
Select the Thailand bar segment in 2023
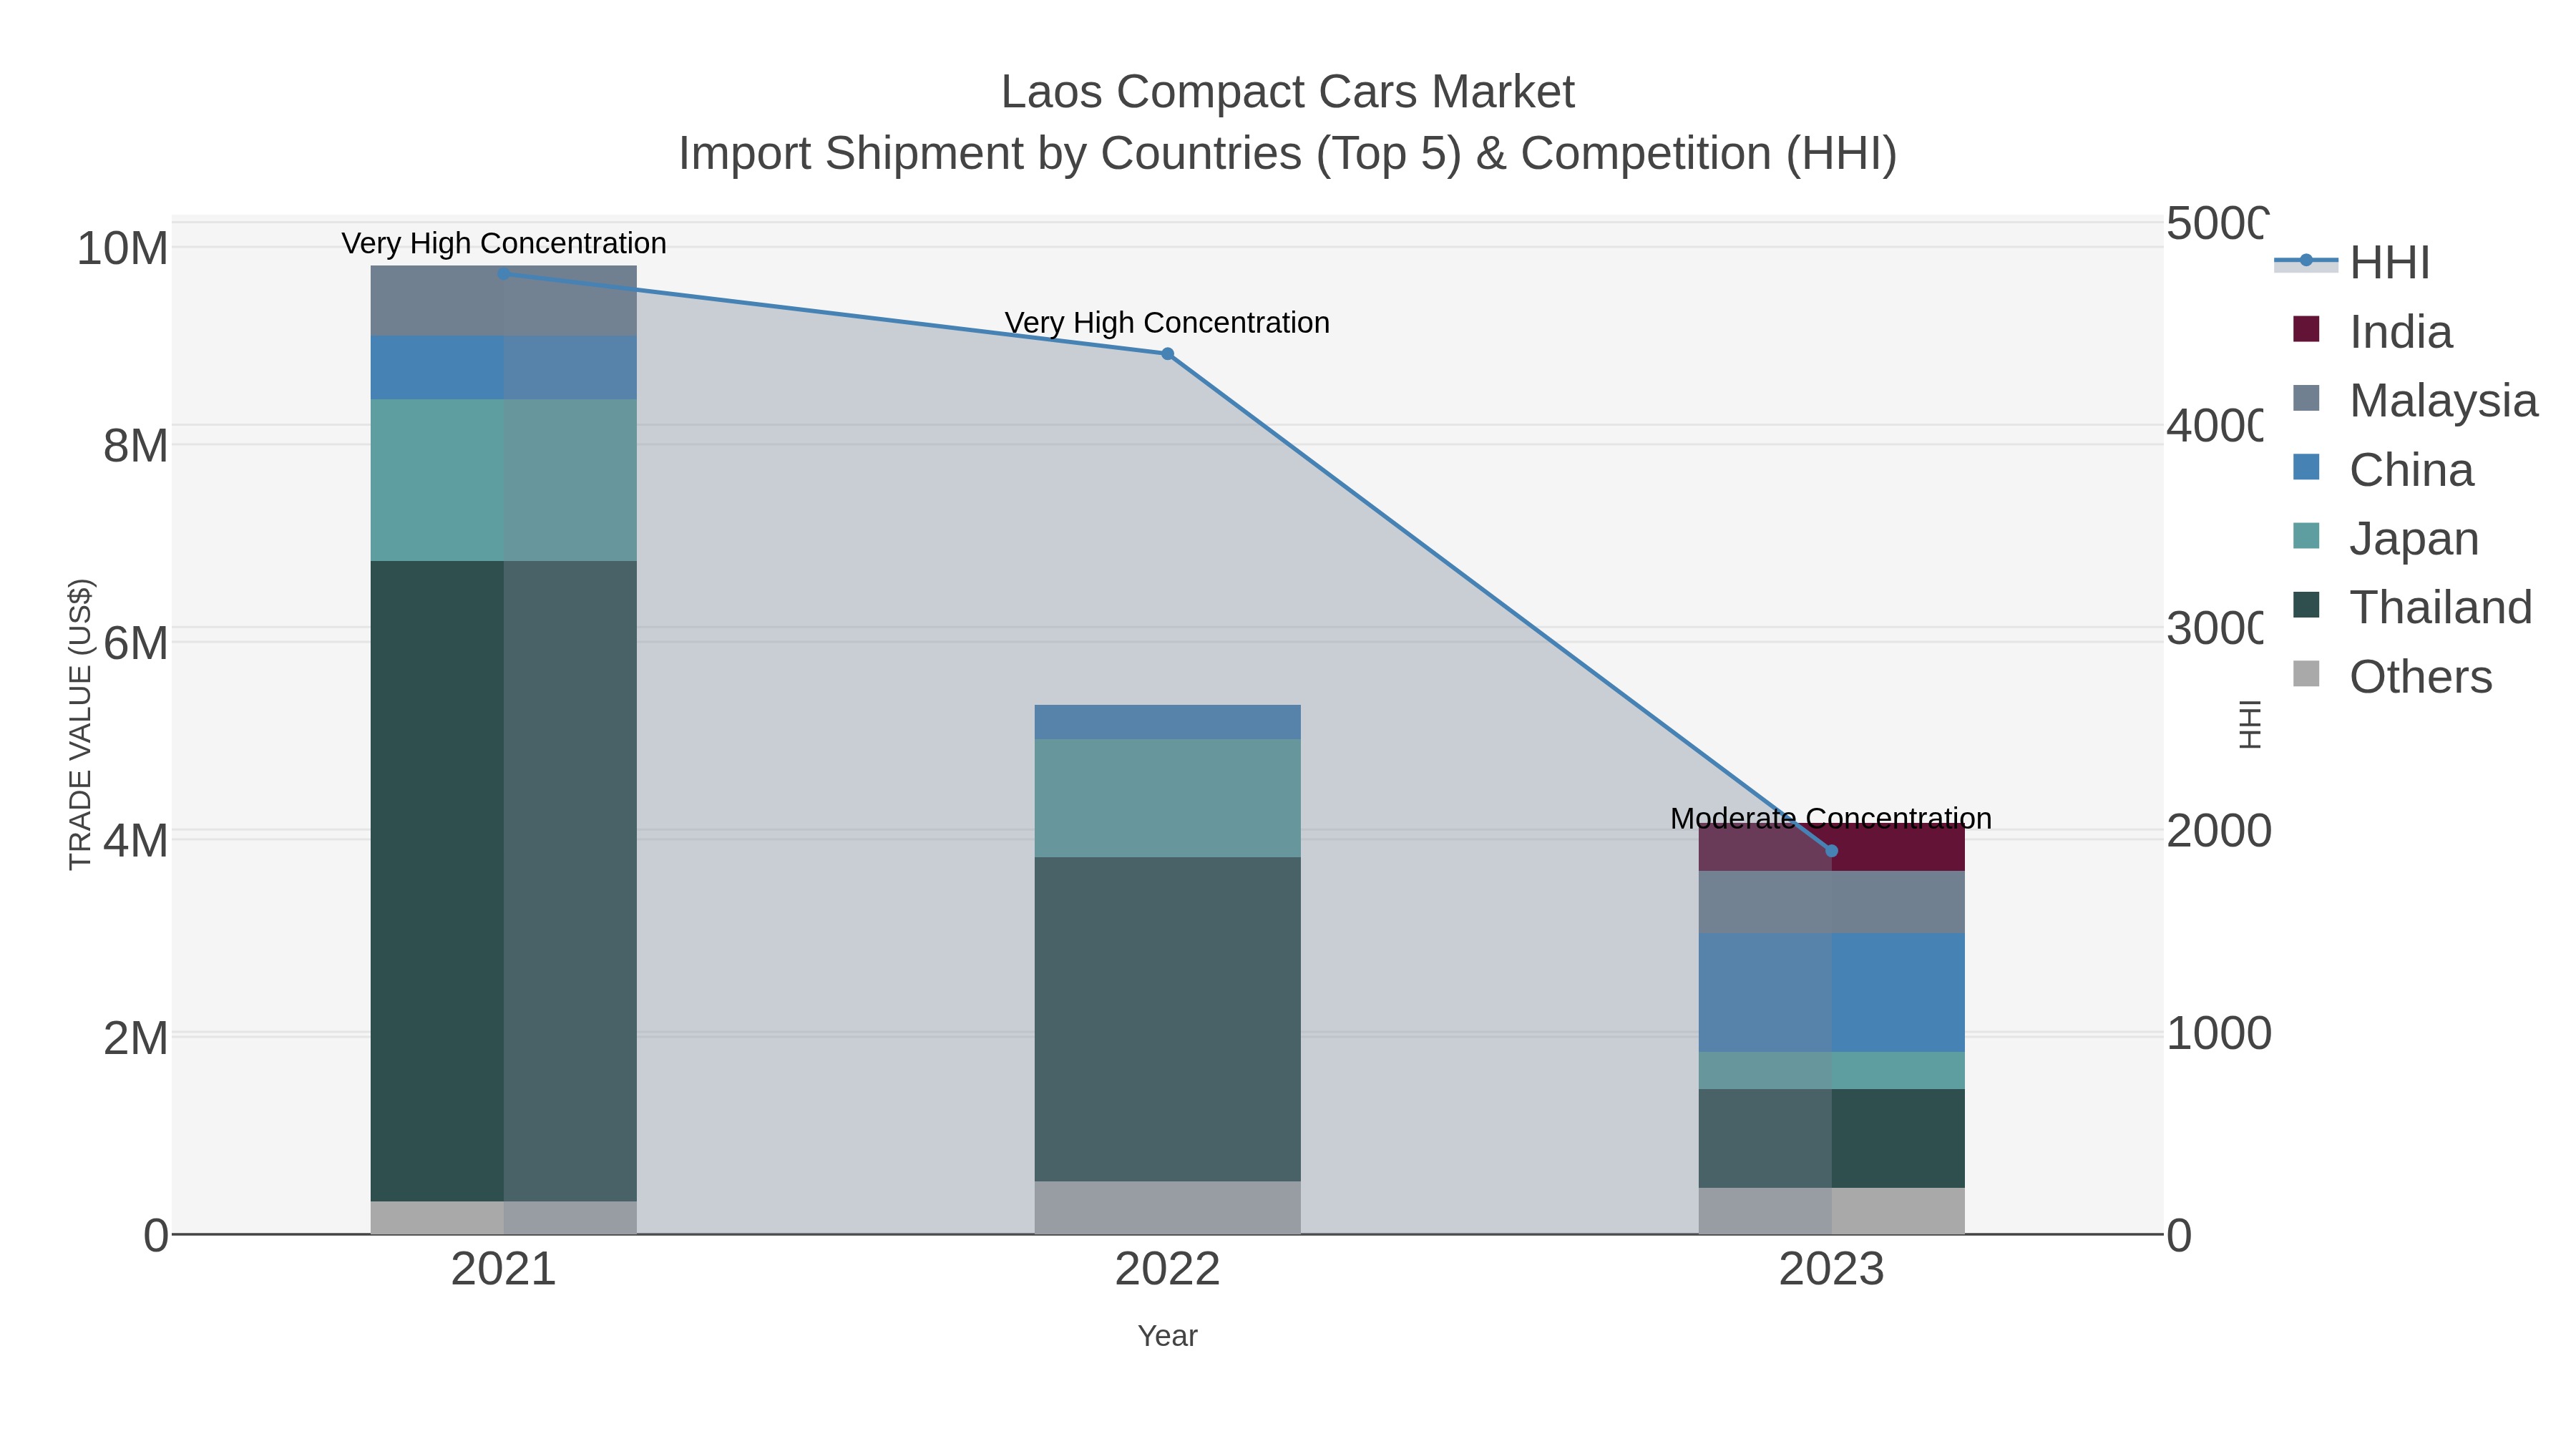pyautogui.click(x=1831, y=1138)
